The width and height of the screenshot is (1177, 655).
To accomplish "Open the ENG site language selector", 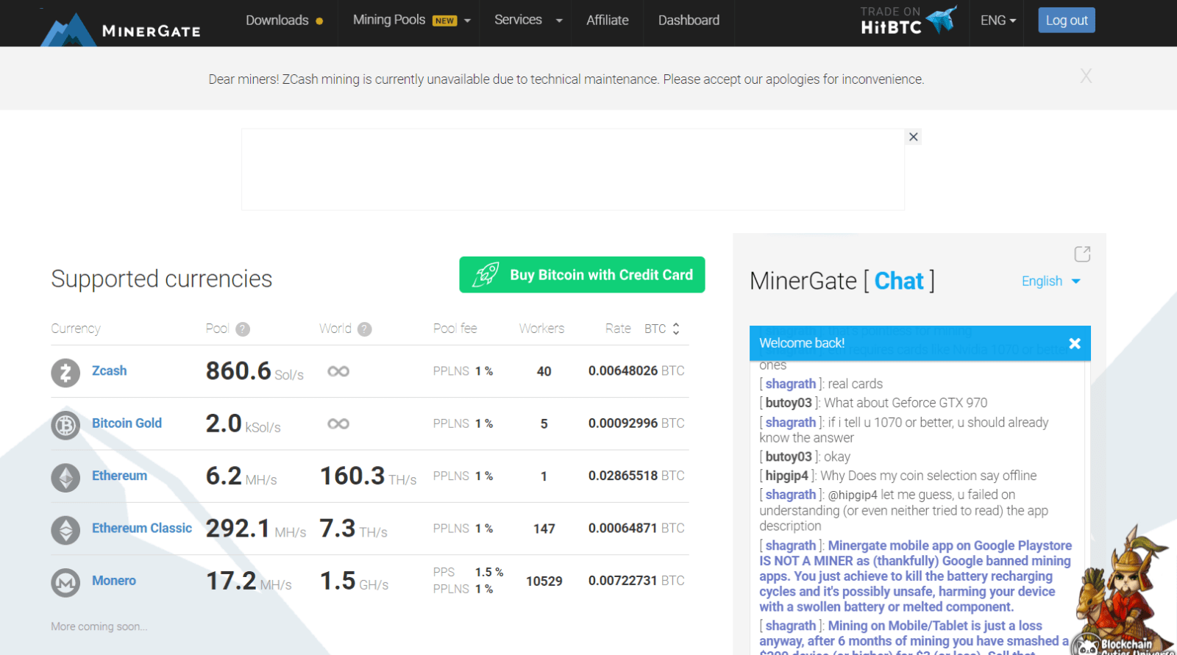I will pos(998,21).
